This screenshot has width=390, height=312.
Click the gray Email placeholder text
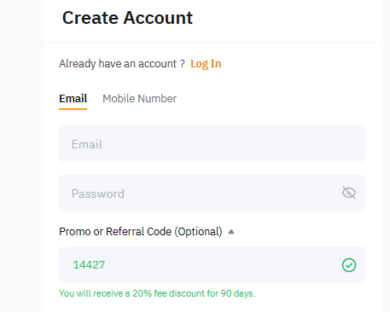(x=87, y=144)
